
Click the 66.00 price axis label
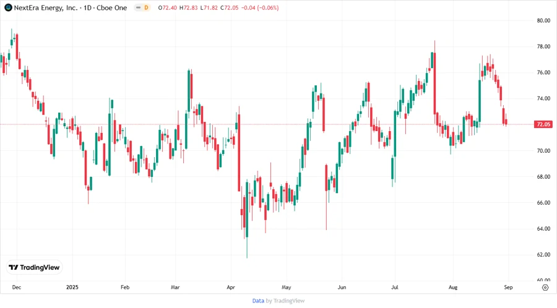(x=543, y=203)
